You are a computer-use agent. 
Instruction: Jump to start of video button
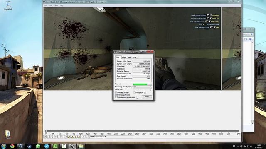(56, 137)
